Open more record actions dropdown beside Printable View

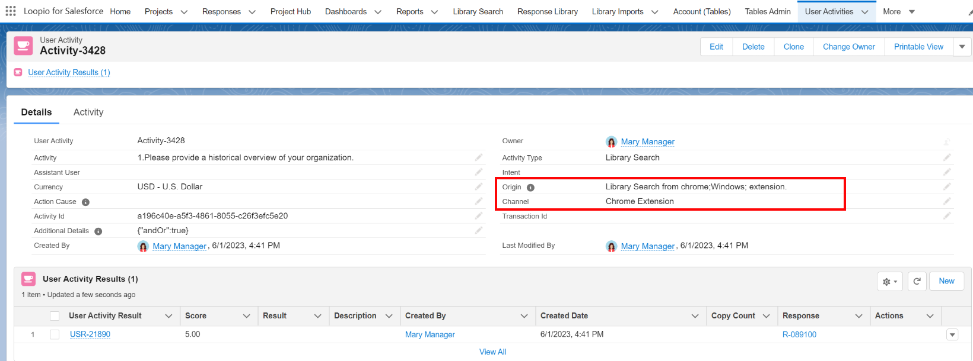point(962,47)
